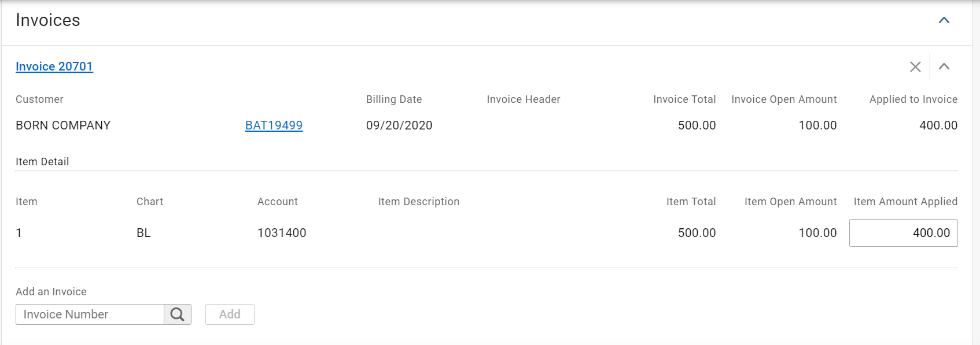This screenshot has height=345, width=980.
Task: Open the Invoice 20701 link
Action: (x=54, y=66)
